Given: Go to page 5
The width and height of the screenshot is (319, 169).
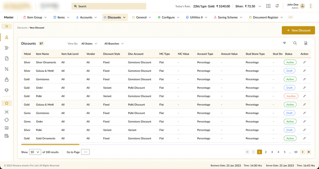Looking at the screenshot, I should click(285, 152).
